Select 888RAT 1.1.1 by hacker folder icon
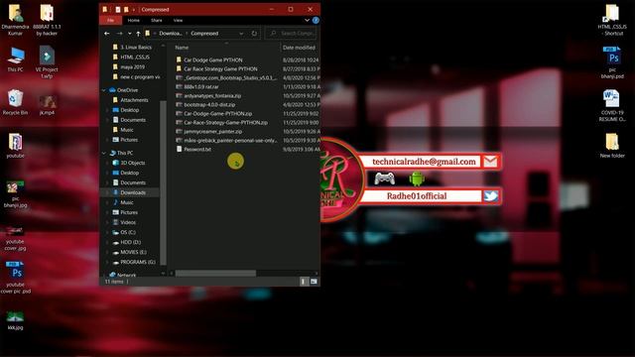Image resolution: width=635 pixels, height=357 pixels. coord(47,20)
